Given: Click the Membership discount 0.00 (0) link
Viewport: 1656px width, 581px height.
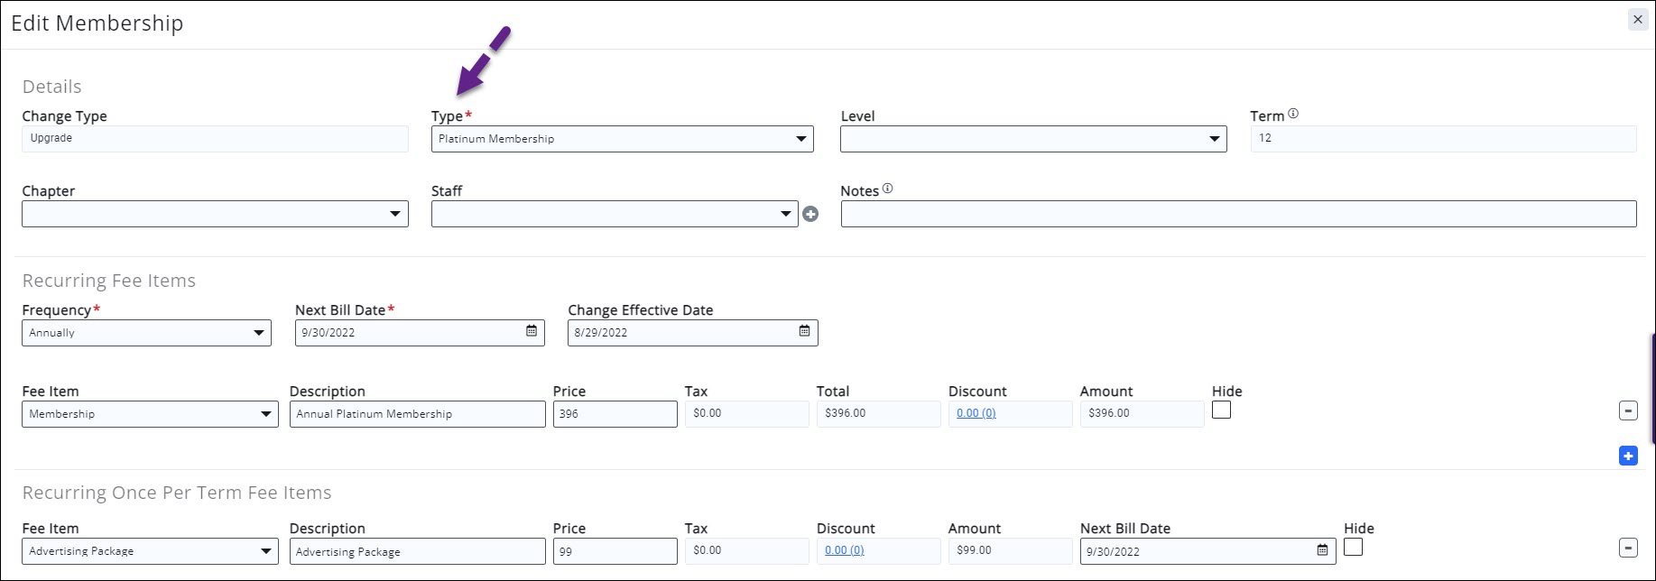Looking at the screenshot, I should pyautogui.click(x=976, y=413).
